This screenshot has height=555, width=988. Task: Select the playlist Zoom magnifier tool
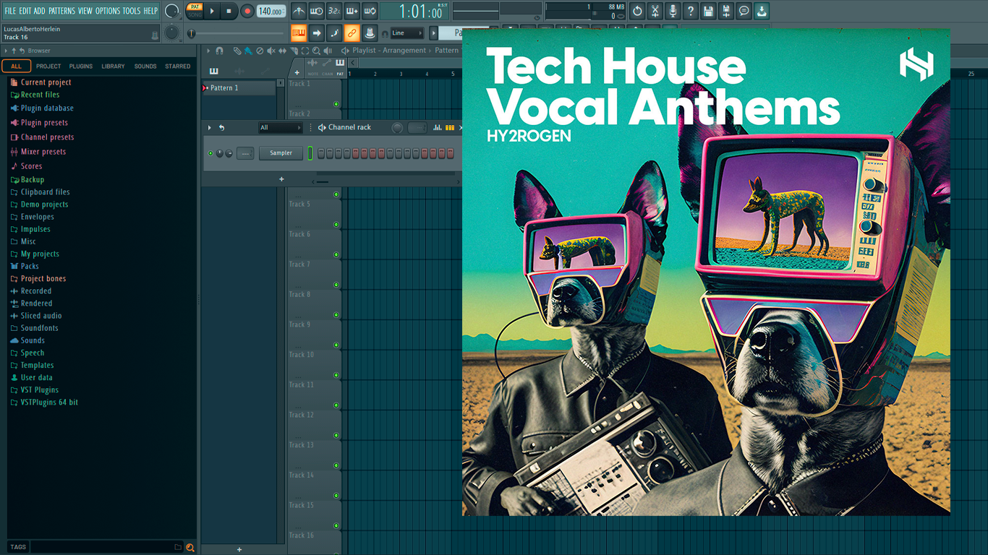[316, 51]
